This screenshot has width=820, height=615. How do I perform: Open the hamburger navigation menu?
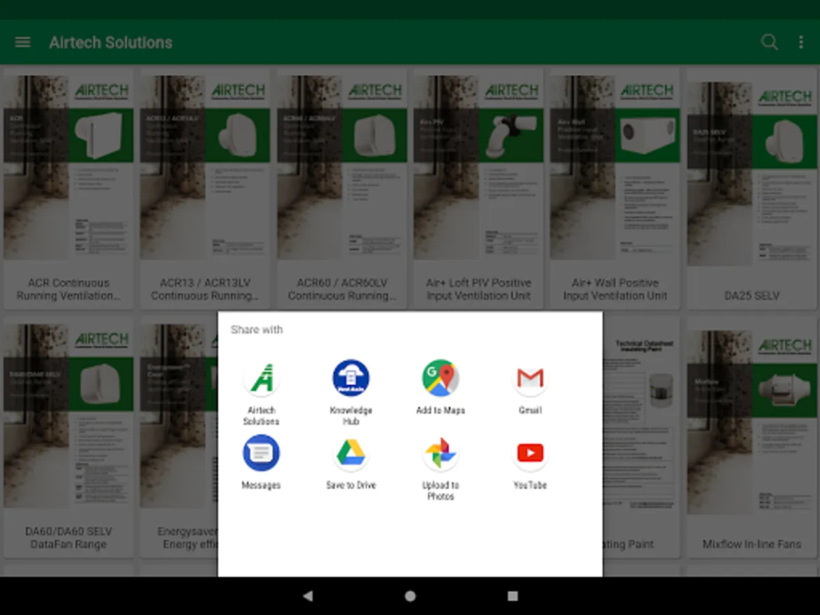pos(23,42)
